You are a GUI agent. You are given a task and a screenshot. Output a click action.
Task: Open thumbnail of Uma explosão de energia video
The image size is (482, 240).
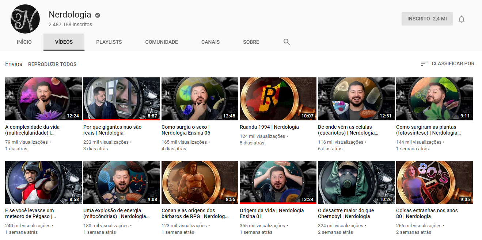(122, 182)
